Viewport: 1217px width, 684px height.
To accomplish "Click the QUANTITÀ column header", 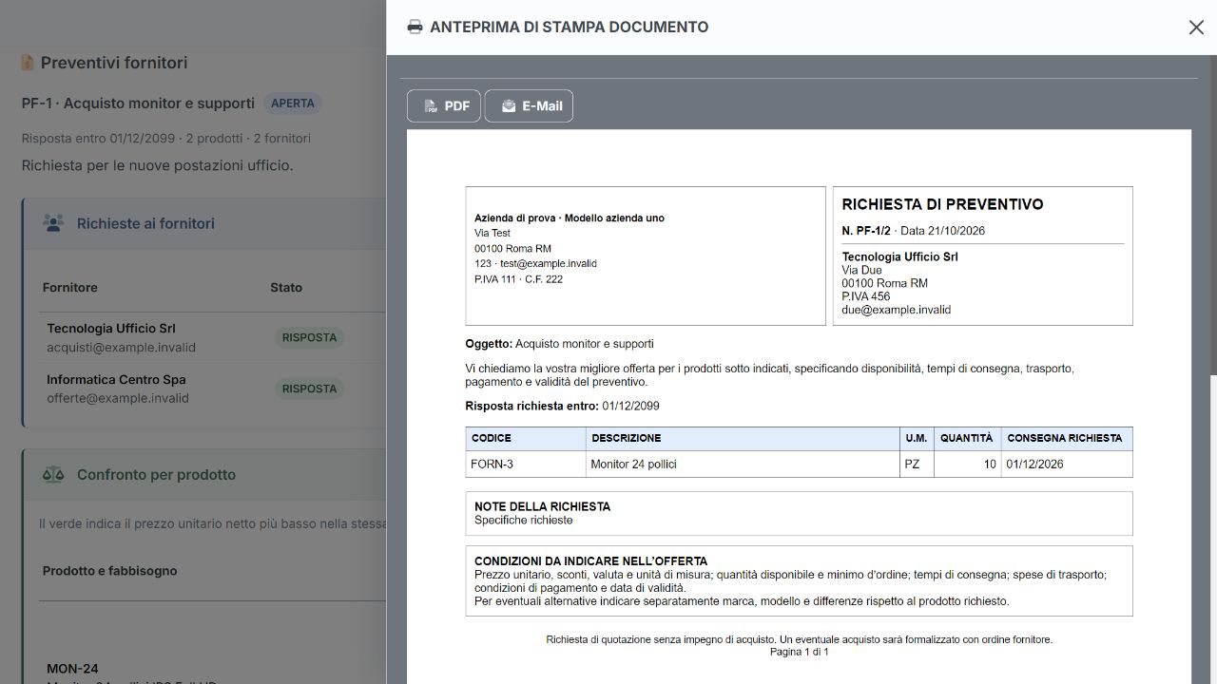I will point(967,438).
